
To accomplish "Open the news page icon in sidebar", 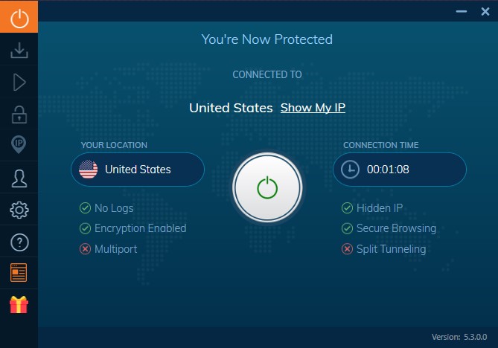I will click(x=19, y=272).
